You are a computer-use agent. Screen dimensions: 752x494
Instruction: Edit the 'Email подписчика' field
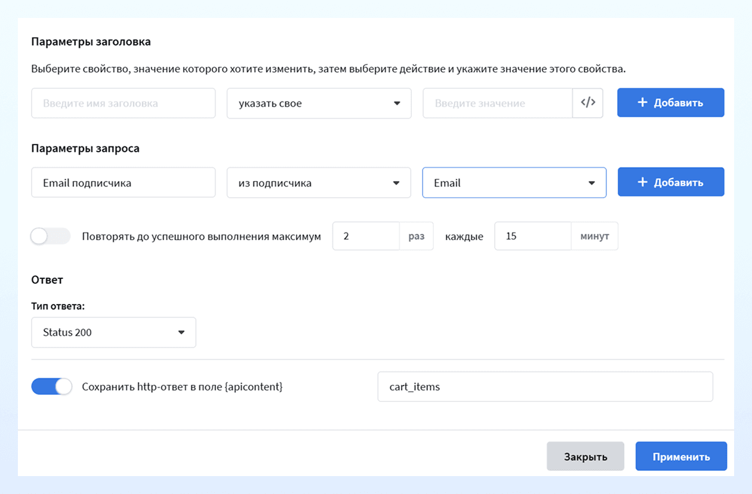(x=124, y=183)
